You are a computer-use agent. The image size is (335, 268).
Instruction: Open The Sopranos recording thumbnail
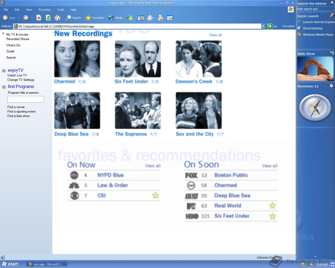coord(138,110)
